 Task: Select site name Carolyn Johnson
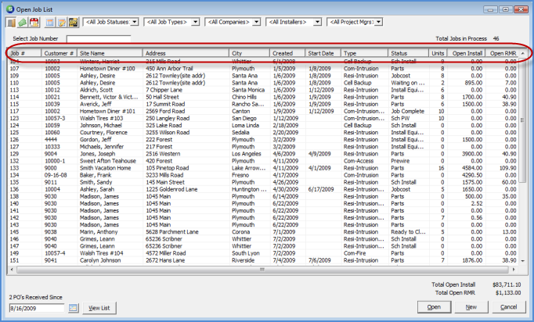[100, 260]
